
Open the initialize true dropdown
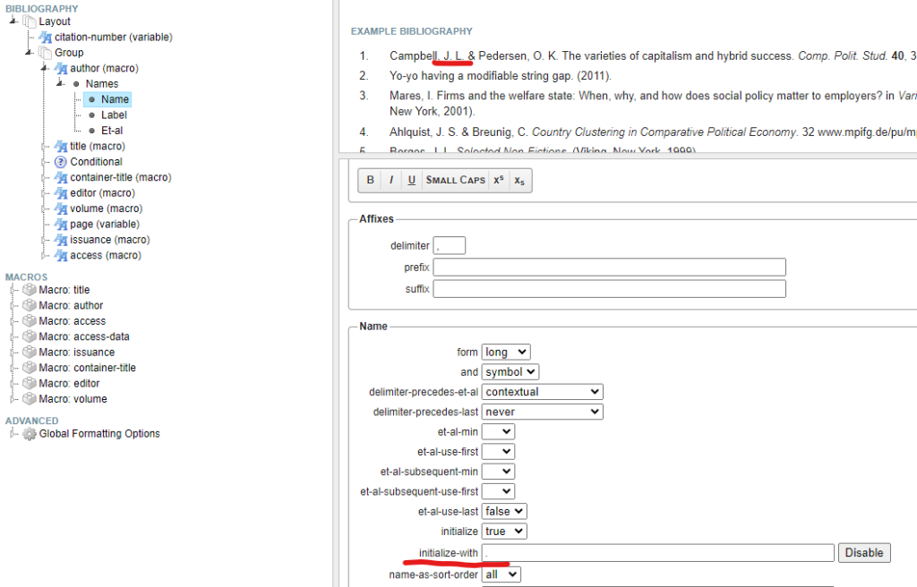505,532
